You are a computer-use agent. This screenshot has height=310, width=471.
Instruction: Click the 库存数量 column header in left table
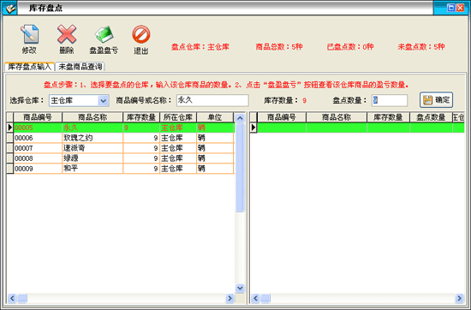click(141, 117)
